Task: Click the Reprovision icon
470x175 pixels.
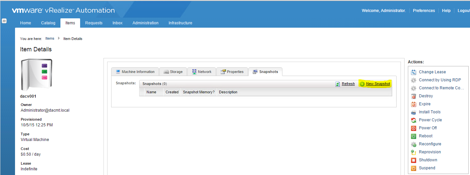Action: tap(413, 152)
